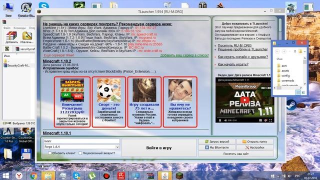Viewport: 320px width, 180px height.
Task: Open Решение проблем в TLauncher link
Action: [x=242, y=49]
